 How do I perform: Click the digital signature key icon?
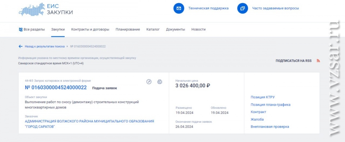149,82
